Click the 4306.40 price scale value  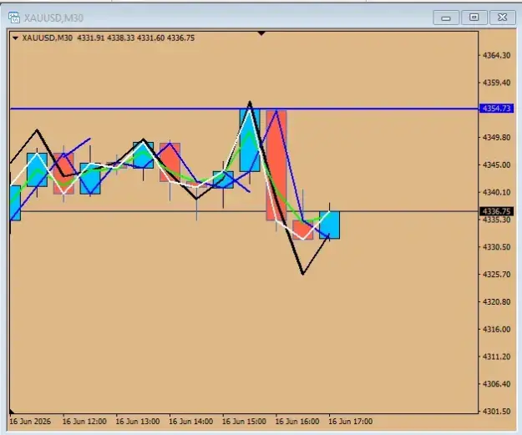[x=496, y=384]
